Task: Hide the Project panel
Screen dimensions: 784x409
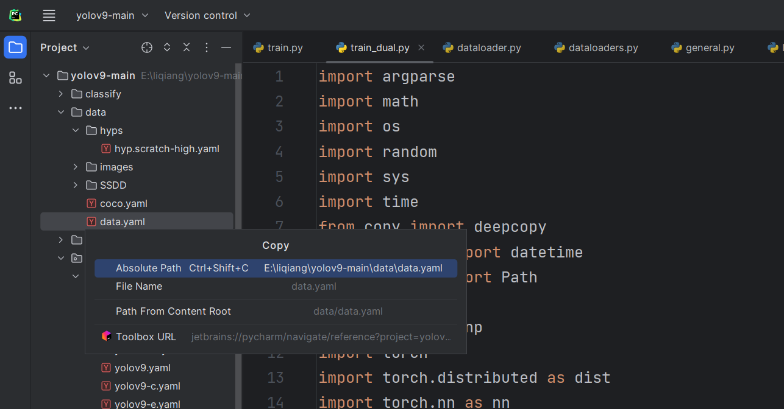Action: (226, 47)
